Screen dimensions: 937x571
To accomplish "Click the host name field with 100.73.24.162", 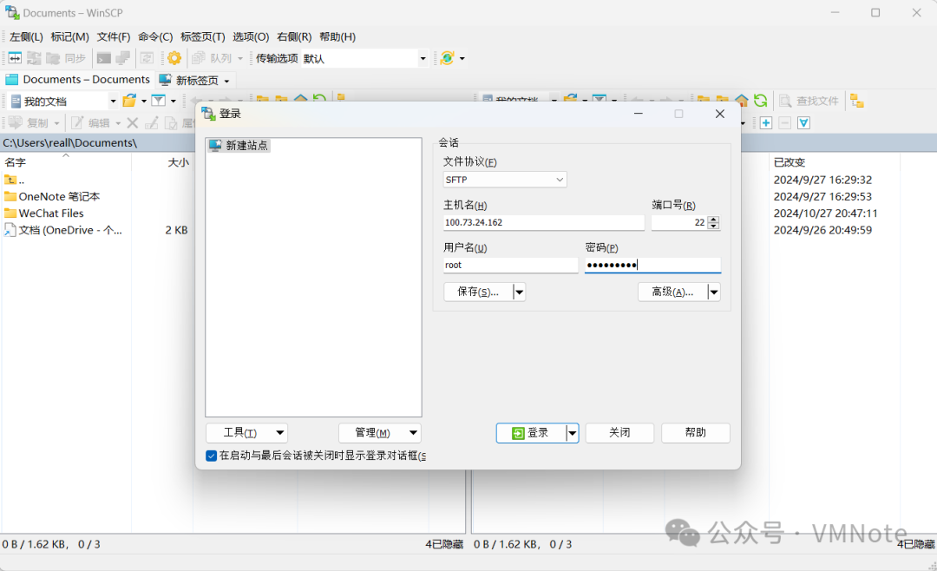I will (544, 222).
